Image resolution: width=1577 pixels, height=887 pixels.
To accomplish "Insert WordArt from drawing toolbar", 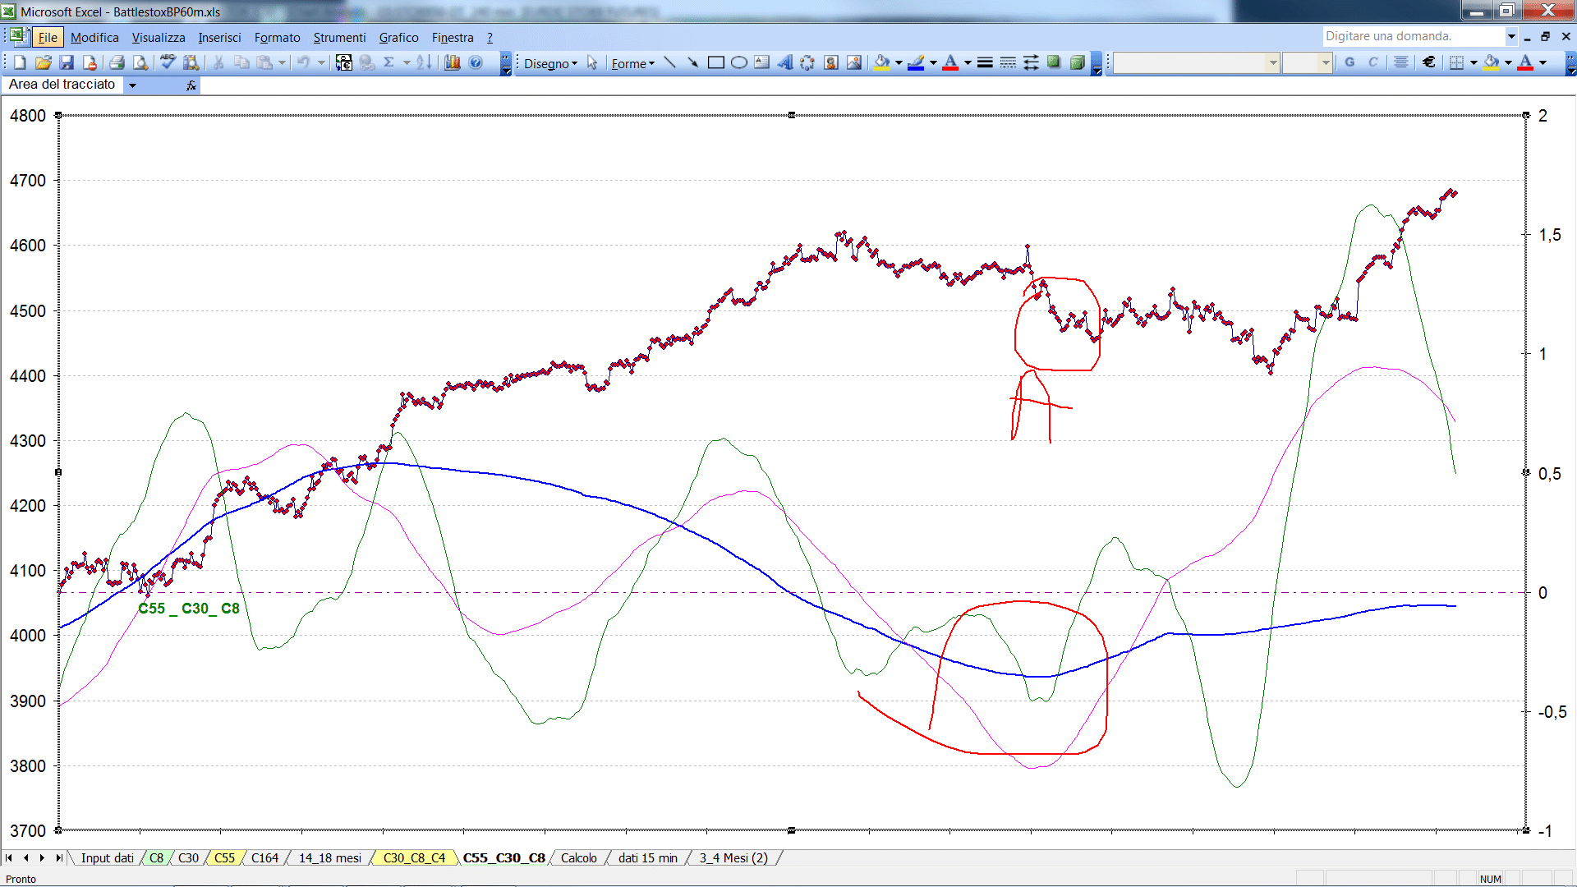I will tap(784, 62).
